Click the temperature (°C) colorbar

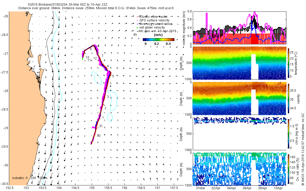point(289,63)
